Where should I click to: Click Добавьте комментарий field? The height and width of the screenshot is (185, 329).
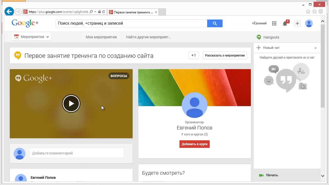point(77,153)
